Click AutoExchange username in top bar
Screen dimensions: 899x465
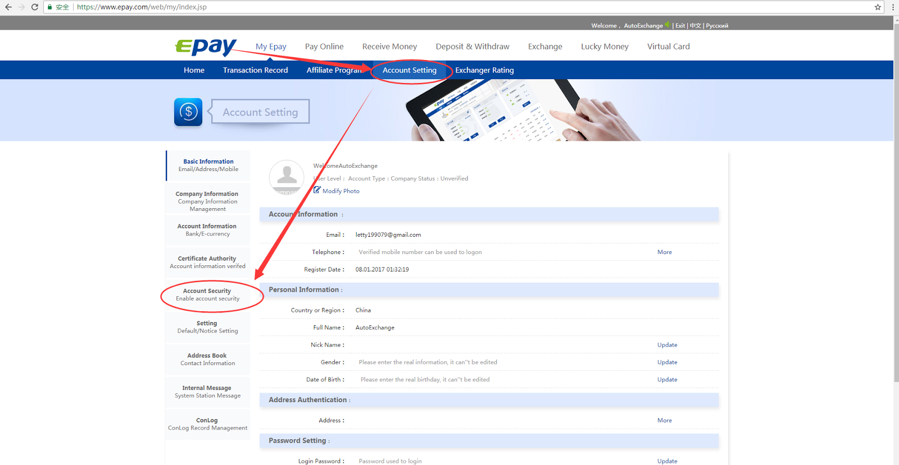643,26
